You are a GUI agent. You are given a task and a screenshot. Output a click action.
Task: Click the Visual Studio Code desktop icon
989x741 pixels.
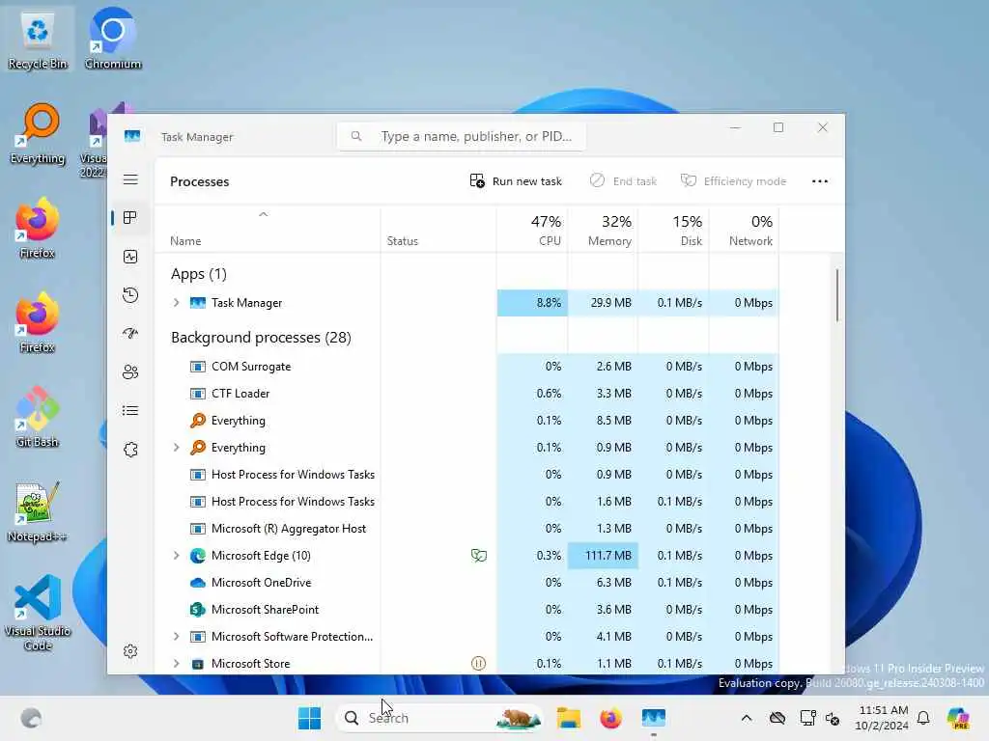[x=38, y=613]
